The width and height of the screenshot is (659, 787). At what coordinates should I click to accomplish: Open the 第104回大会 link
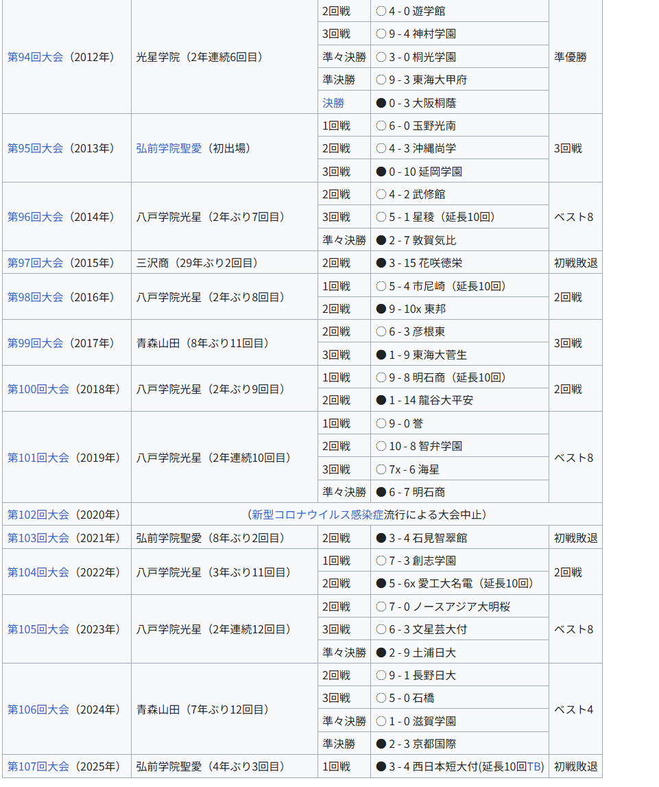(38, 572)
